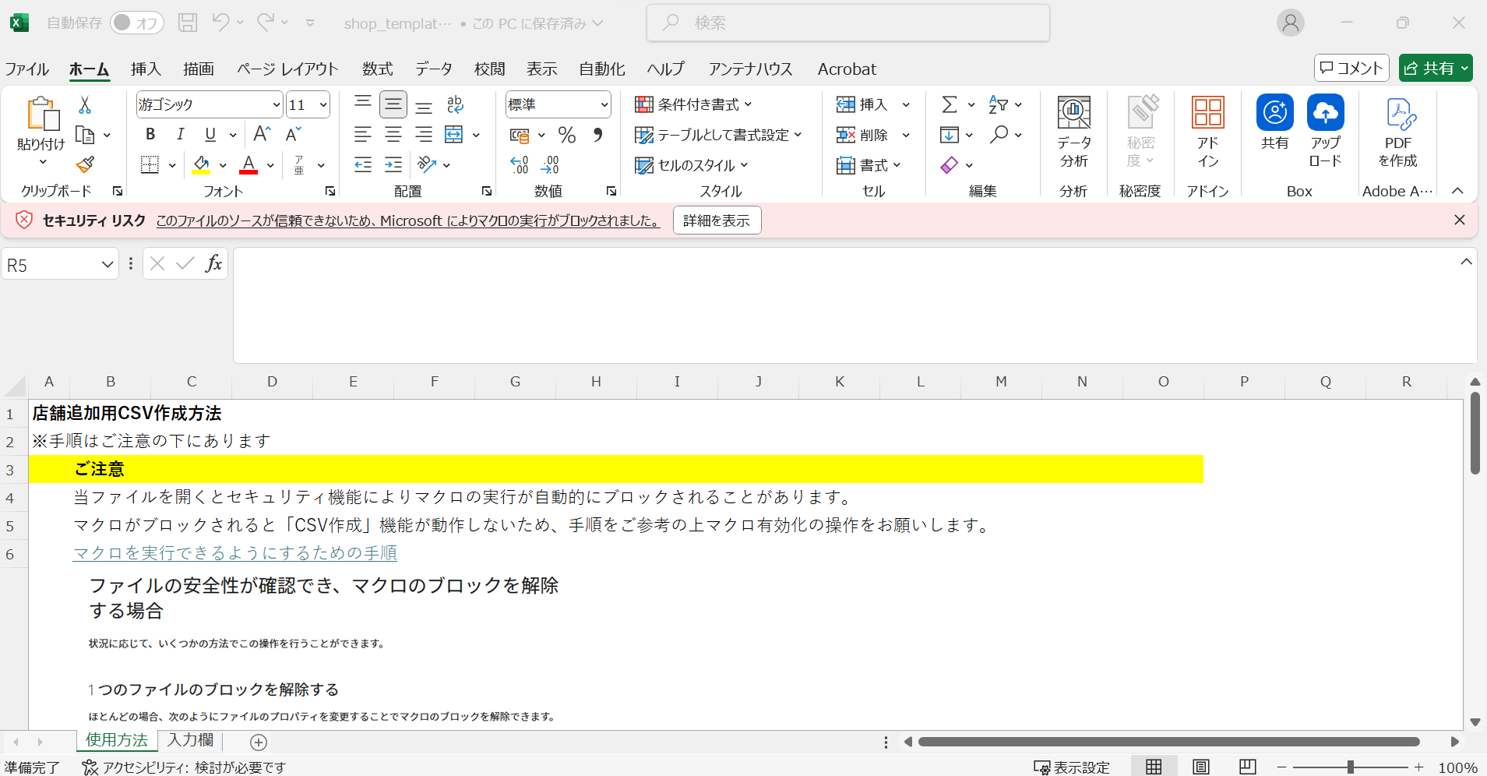This screenshot has height=776, width=1487.
Task: Click the increase indent icon
Action: (x=393, y=164)
